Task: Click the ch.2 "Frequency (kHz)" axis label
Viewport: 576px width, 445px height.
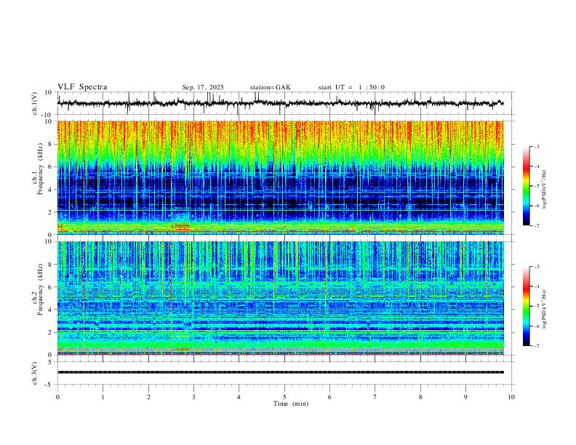Action: [x=40, y=289]
